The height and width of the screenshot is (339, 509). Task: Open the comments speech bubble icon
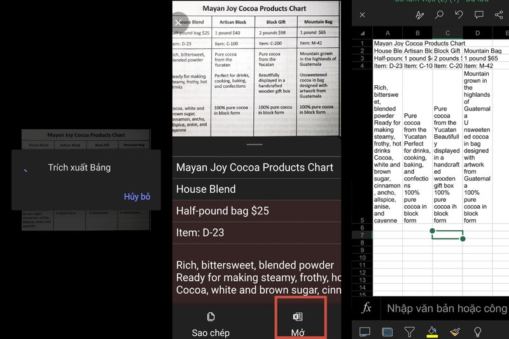(x=479, y=15)
